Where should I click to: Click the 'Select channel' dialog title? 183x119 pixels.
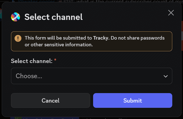click(x=53, y=17)
